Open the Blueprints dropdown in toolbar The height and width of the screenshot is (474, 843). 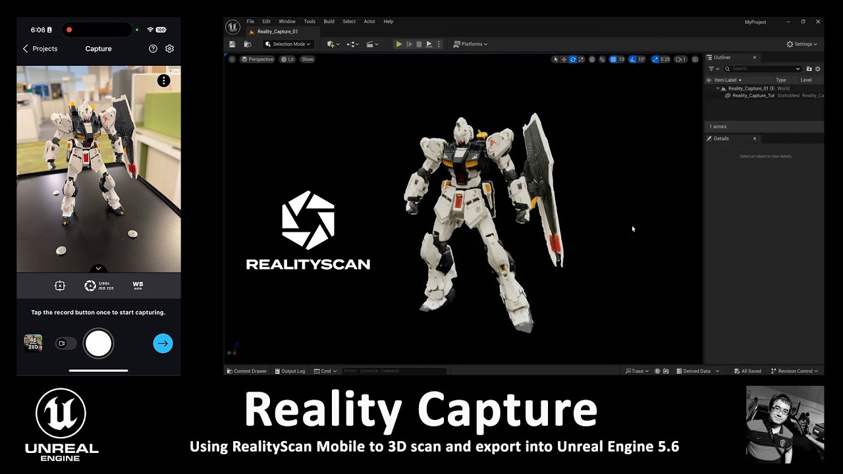coord(352,44)
